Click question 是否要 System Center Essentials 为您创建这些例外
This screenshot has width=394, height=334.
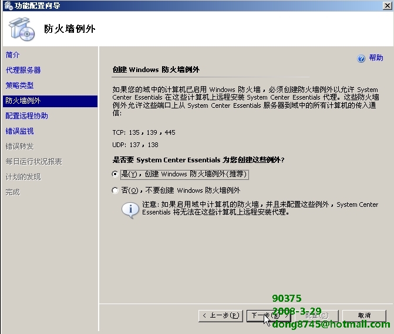pos(198,160)
